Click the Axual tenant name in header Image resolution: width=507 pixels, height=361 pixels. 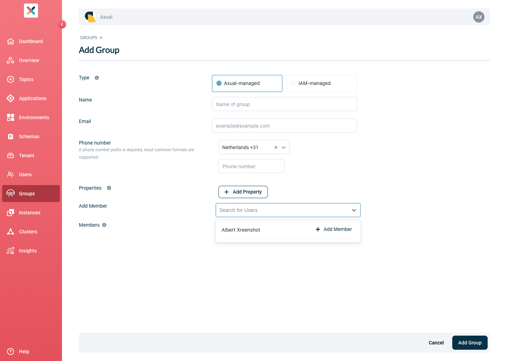[x=106, y=17]
